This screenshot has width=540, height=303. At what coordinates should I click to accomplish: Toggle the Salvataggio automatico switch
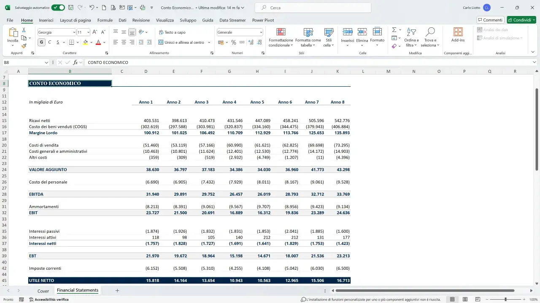click(58, 8)
